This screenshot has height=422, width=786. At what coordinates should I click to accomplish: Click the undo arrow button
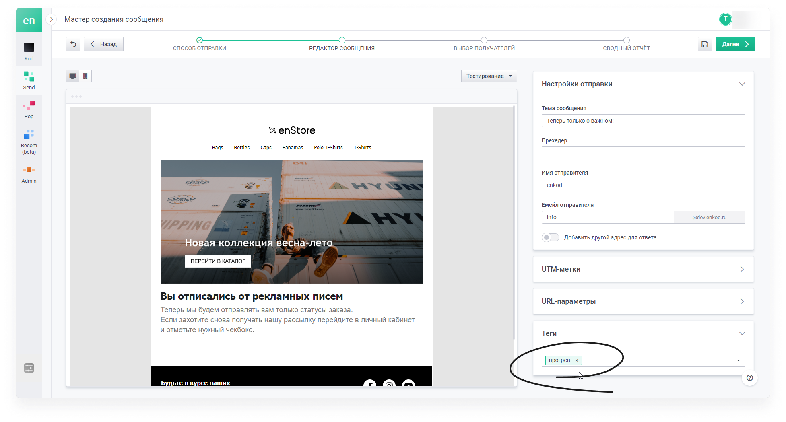pos(73,44)
